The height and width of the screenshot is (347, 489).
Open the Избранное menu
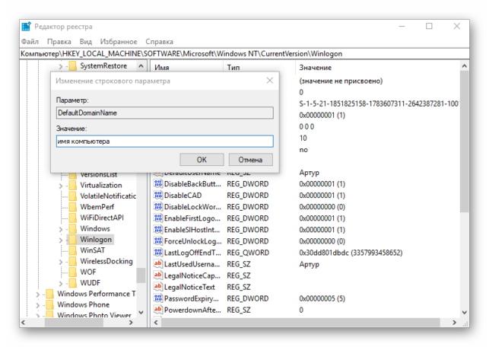point(119,42)
